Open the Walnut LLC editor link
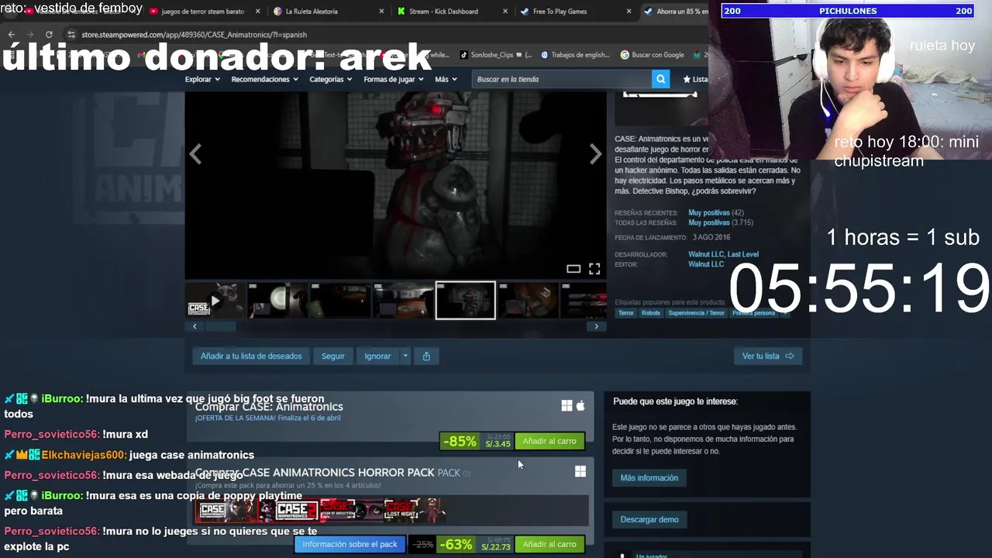 click(x=706, y=264)
